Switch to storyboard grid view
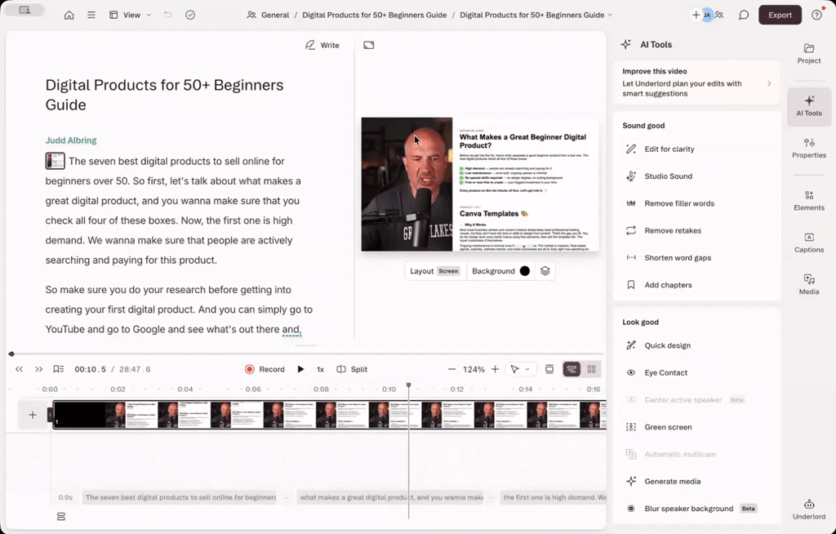The width and height of the screenshot is (836, 534). pyautogui.click(x=591, y=369)
